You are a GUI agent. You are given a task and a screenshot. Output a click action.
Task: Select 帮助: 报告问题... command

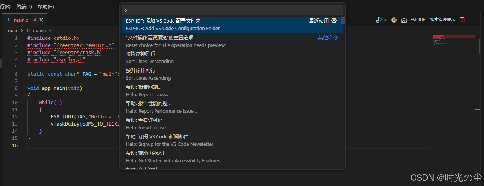click(232, 91)
